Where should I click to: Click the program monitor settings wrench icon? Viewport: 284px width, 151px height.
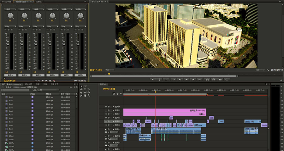click(x=268, y=70)
